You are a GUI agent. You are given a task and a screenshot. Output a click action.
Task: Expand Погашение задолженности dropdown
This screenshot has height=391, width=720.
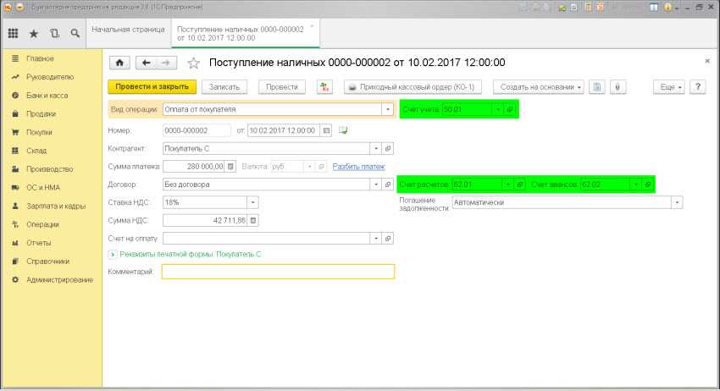(x=676, y=202)
